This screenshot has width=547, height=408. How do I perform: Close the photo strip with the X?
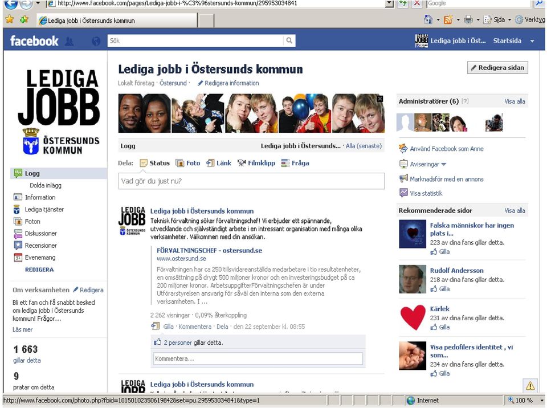click(380, 99)
